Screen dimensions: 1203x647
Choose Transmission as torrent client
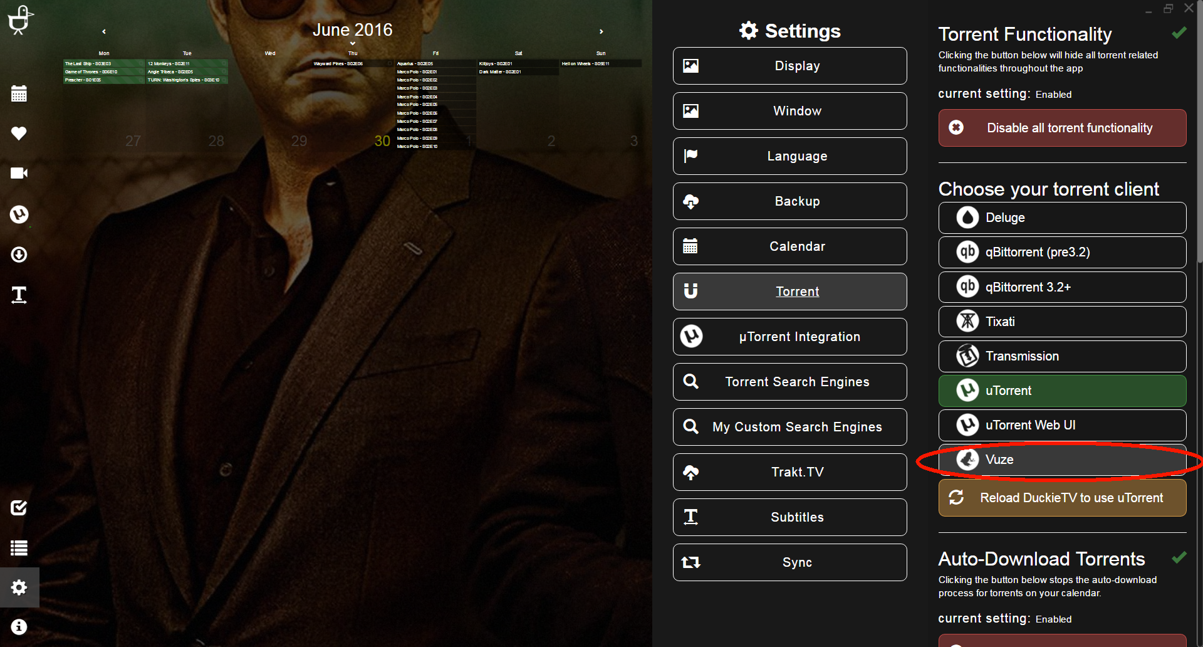[x=1062, y=356]
